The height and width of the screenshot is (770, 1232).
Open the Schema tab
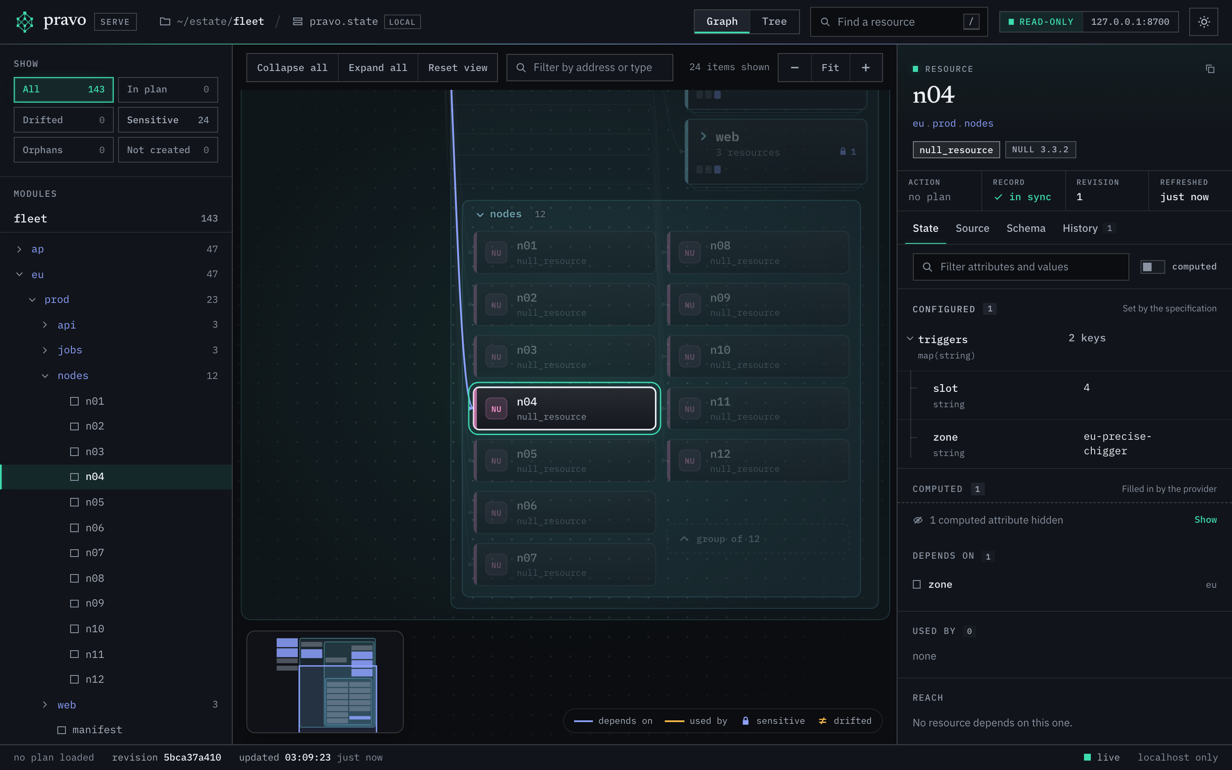(1025, 229)
